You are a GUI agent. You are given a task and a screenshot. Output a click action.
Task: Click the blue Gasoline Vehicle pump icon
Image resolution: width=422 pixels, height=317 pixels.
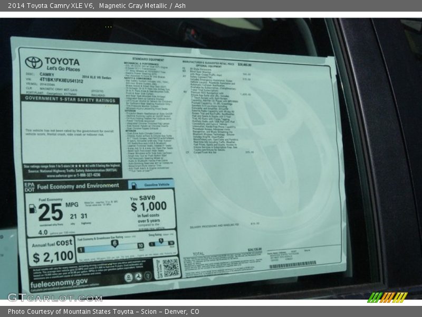134,185
